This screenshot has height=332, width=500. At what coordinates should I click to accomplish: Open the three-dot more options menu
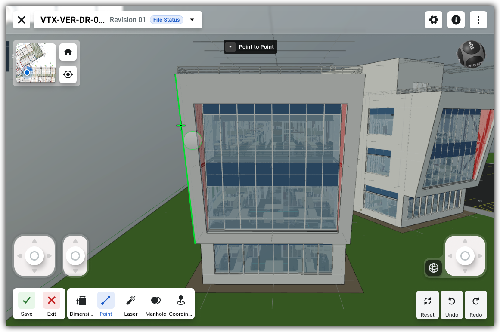click(478, 20)
